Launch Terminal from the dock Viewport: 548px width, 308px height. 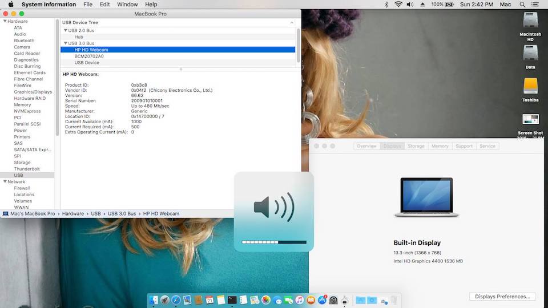coord(232,300)
